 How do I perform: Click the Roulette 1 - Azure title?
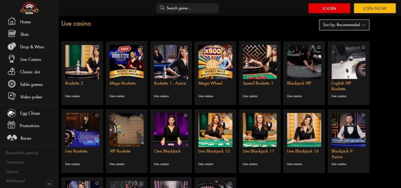point(170,83)
